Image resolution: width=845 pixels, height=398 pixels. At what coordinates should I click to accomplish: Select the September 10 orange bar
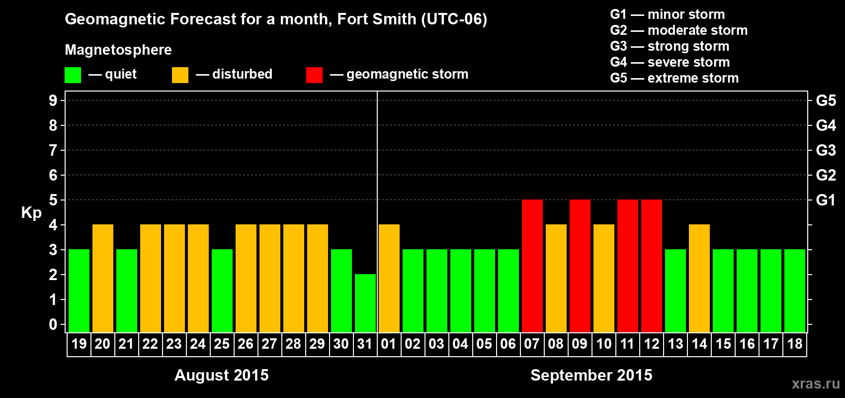(x=604, y=278)
